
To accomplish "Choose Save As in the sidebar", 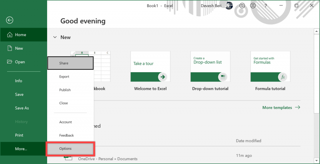I will click(x=23, y=108).
